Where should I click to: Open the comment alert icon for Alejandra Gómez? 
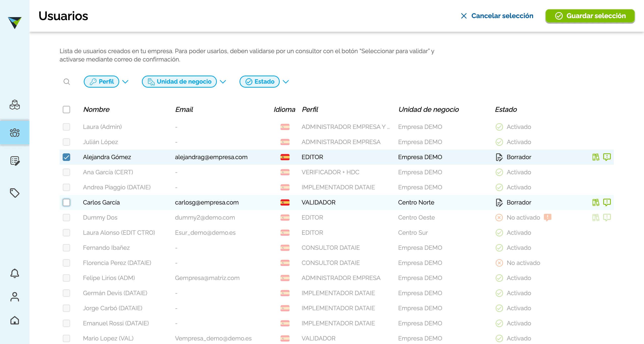point(607,157)
